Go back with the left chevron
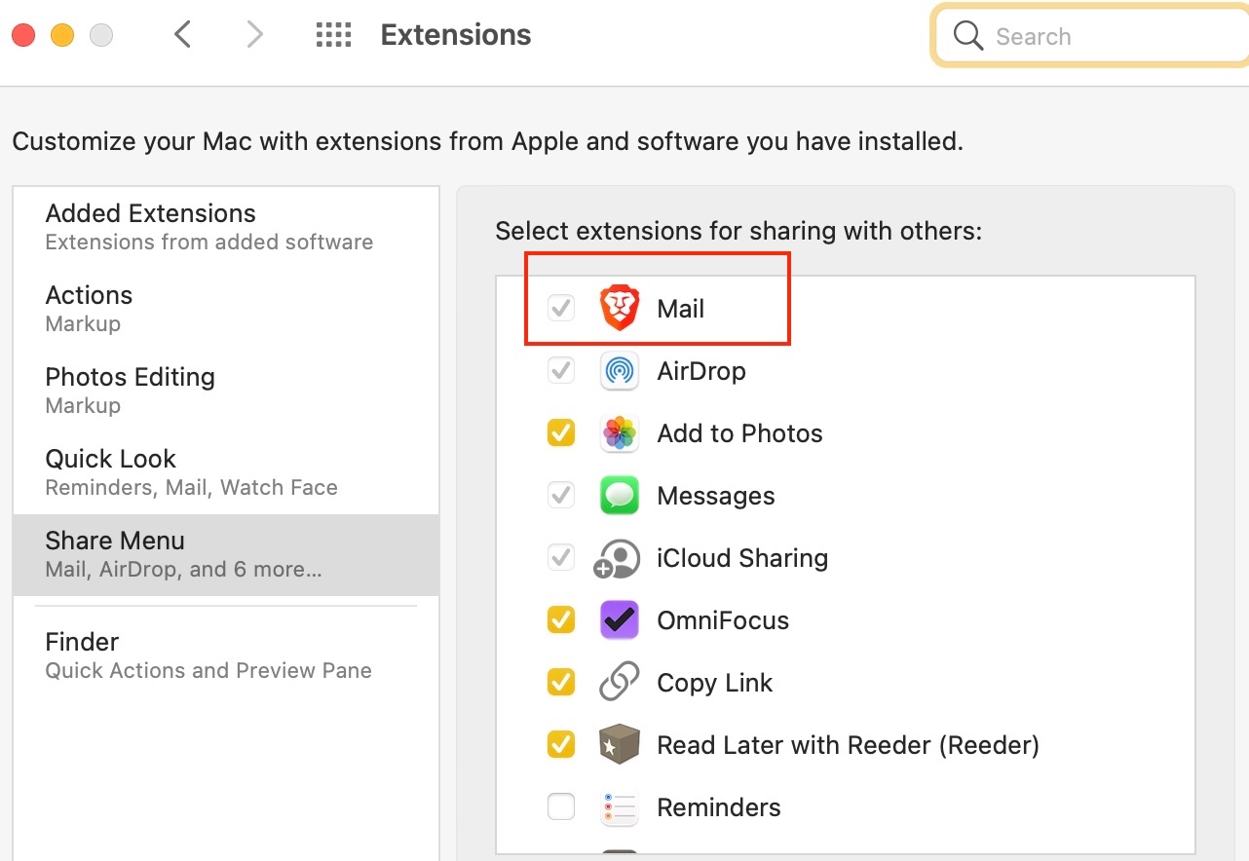Screen dimensions: 1249x861 182,36
